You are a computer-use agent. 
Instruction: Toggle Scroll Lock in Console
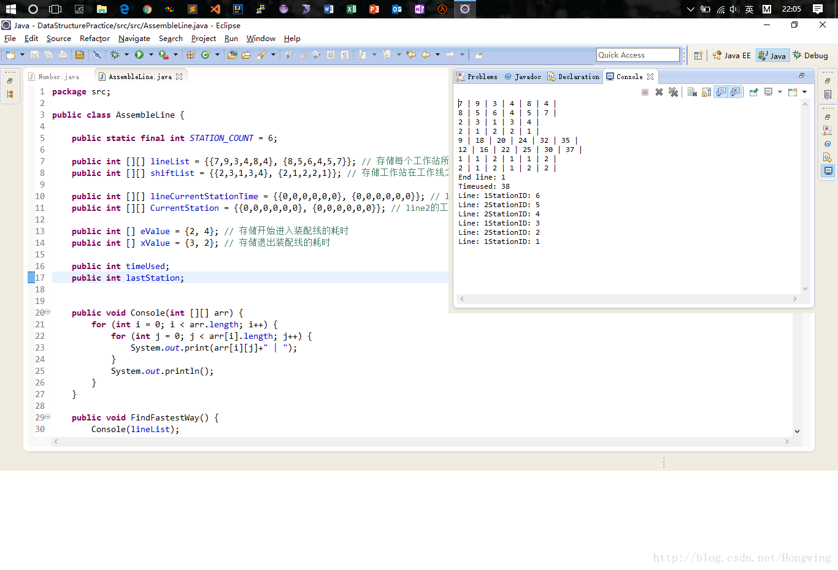(707, 92)
